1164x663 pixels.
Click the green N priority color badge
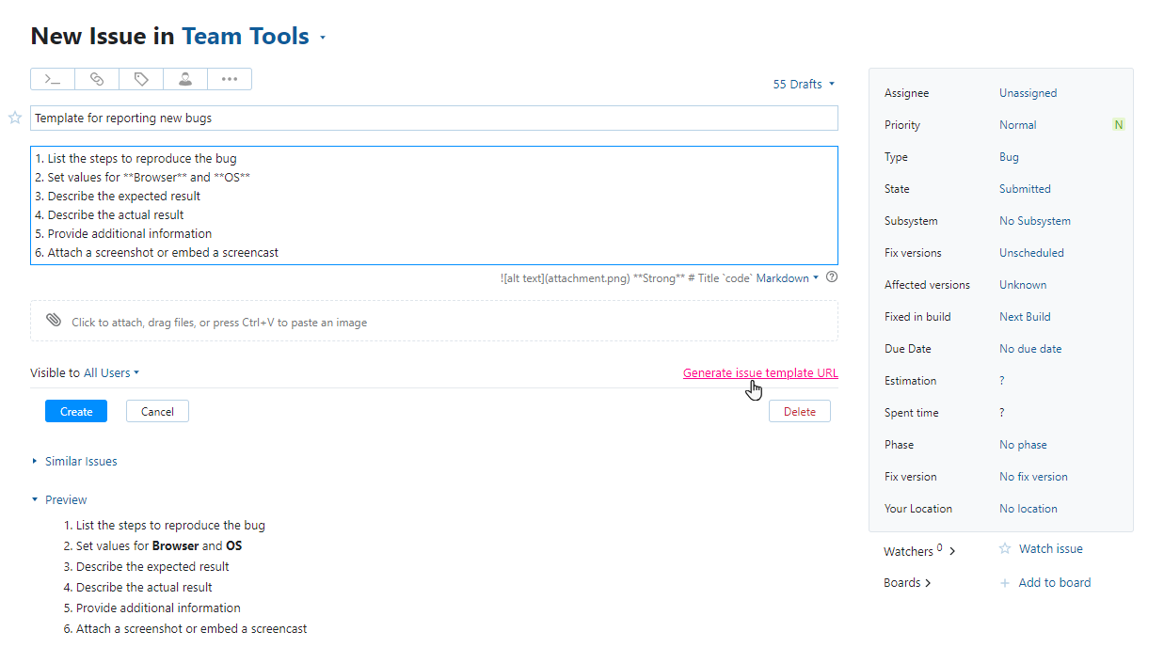pos(1118,124)
